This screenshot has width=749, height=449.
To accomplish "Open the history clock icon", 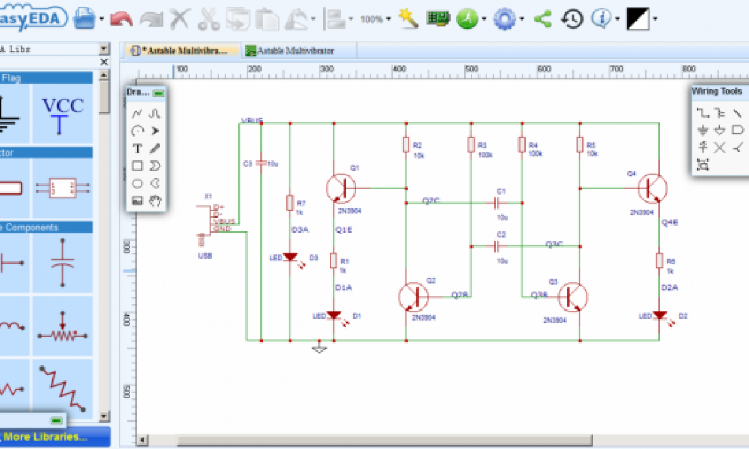I will click(x=572, y=19).
